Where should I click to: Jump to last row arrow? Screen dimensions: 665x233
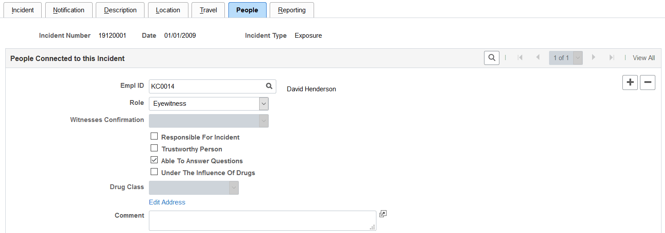pyautogui.click(x=611, y=58)
